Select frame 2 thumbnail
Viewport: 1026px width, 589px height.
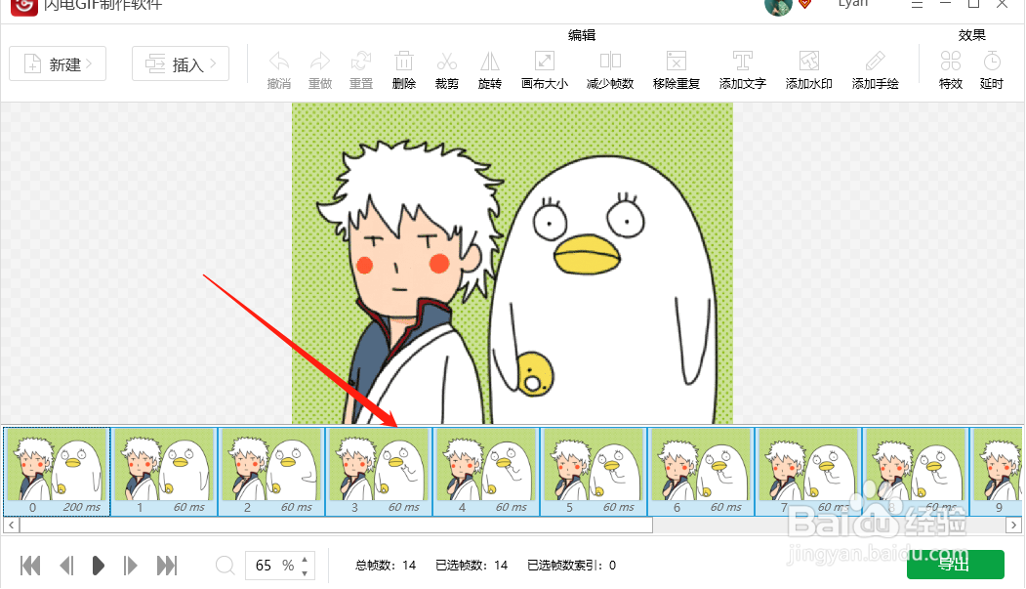pyautogui.click(x=271, y=471)
